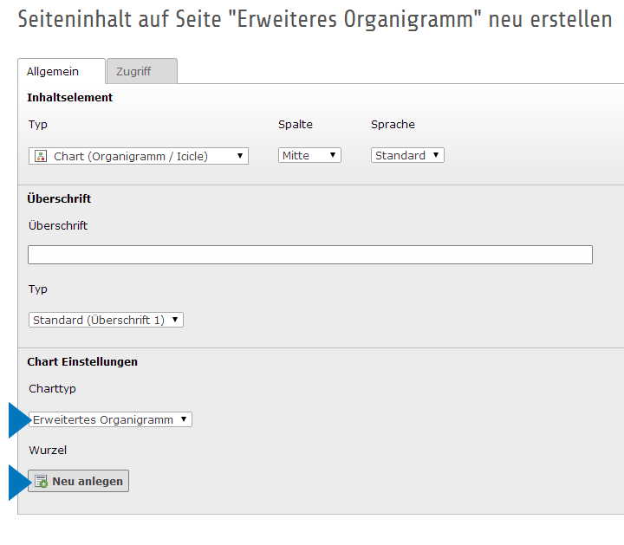The width and height of the screenshot is (624, 545).
Task: Expand the Spalte dropdown set to Mitte
Action: click(x=309, y=156)
